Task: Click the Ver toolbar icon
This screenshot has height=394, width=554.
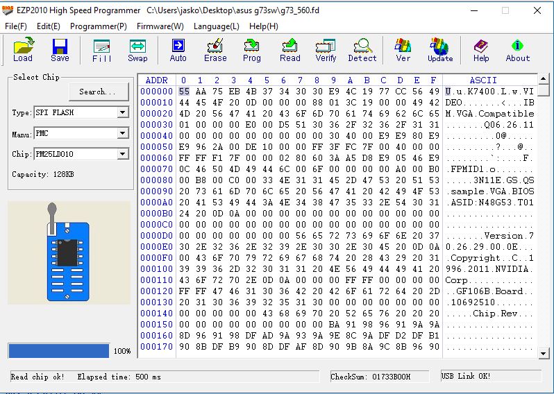Action: (x=403, y=51)
